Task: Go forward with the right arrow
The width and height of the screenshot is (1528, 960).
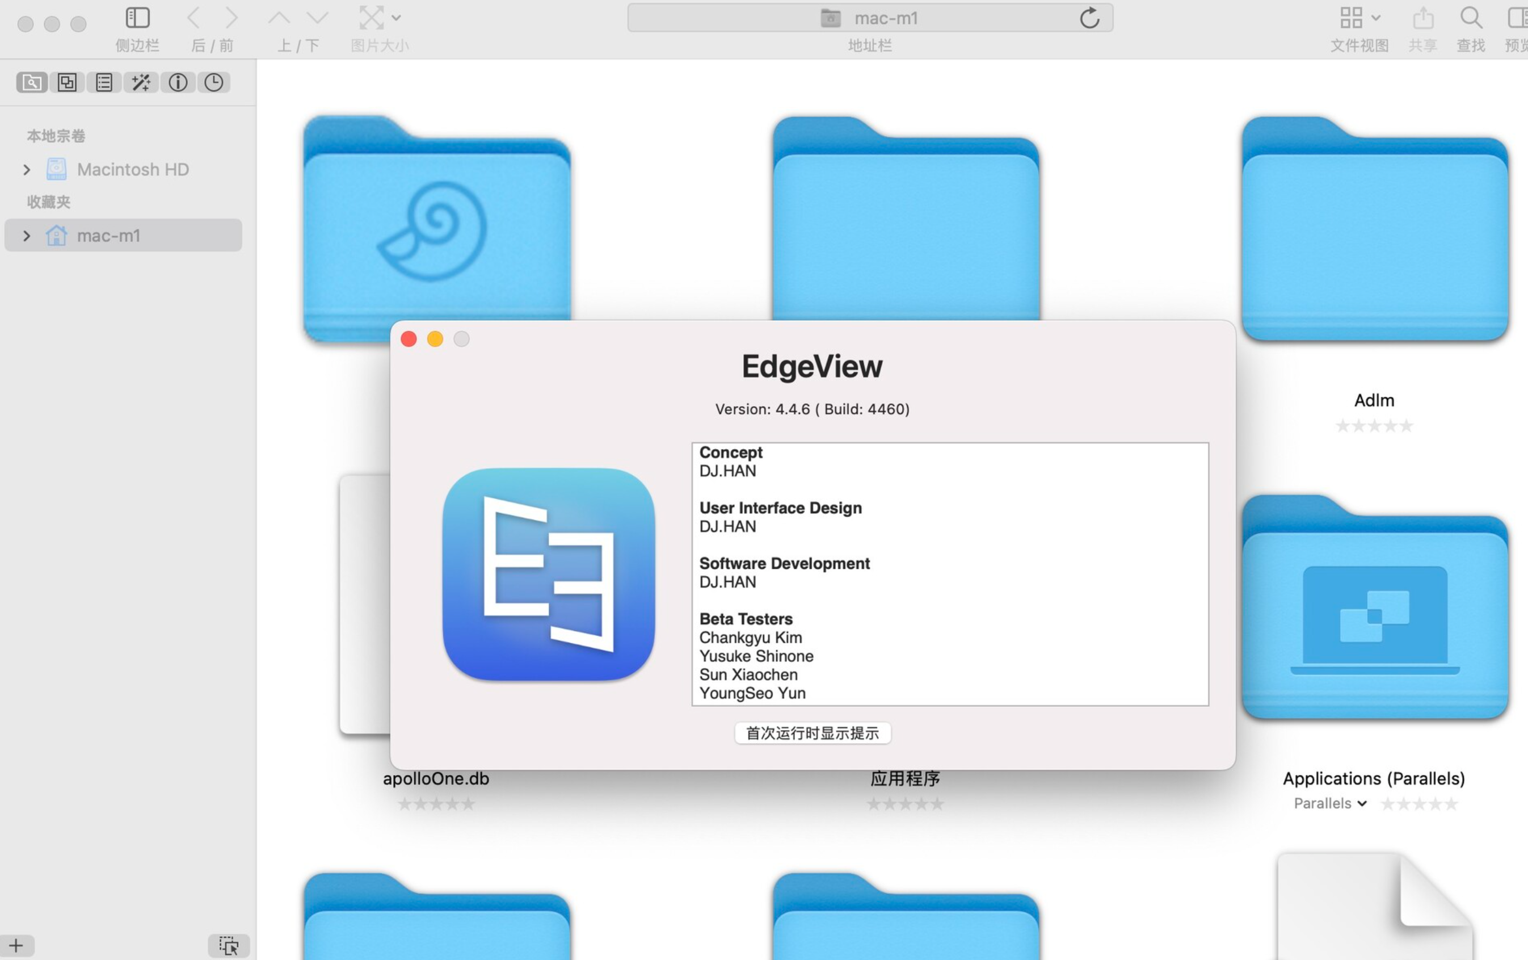Action: coord(231,18)
